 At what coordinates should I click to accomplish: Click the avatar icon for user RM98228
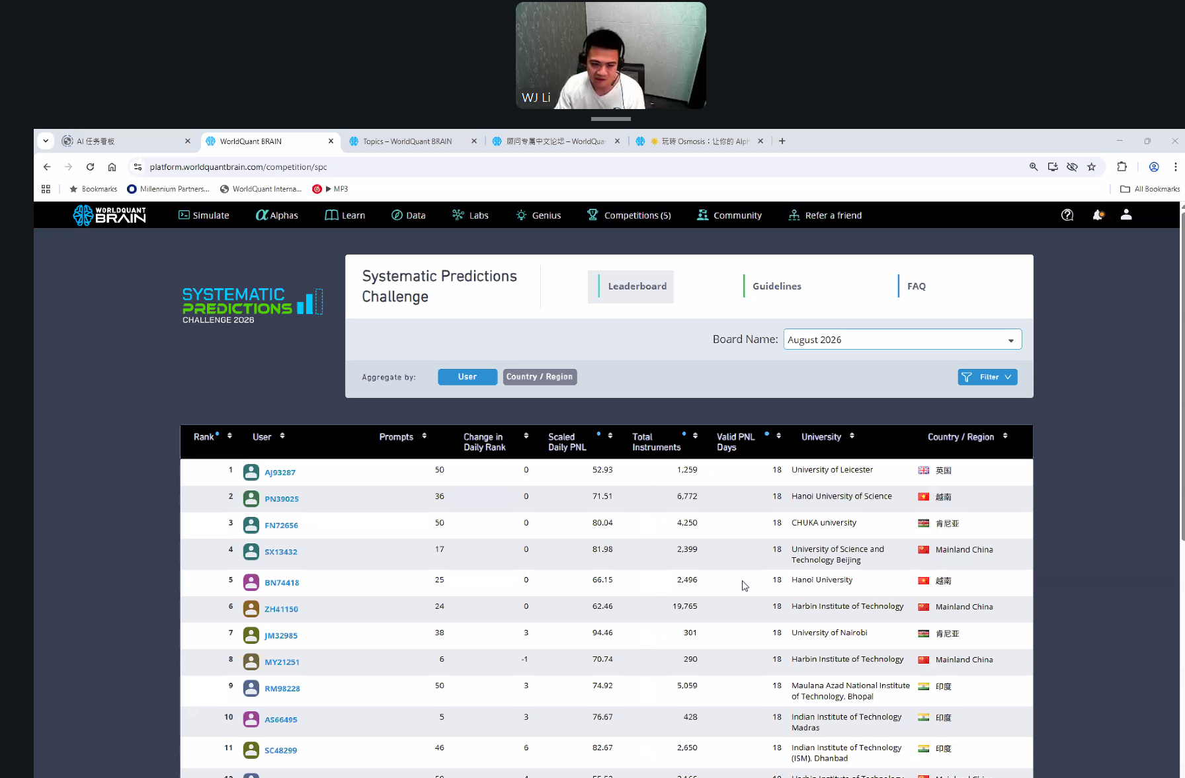pos(251,688)
